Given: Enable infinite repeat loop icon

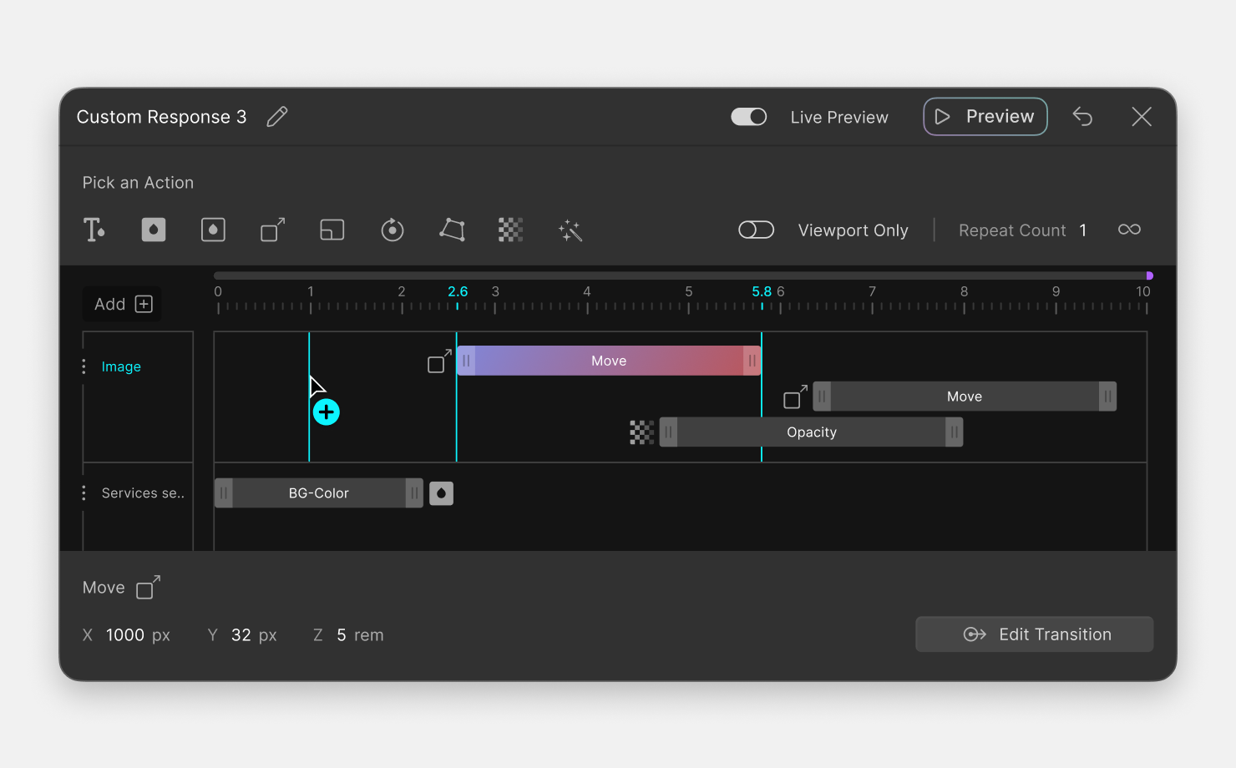Looking at the screenshot, I should (x=1129, y=230).
